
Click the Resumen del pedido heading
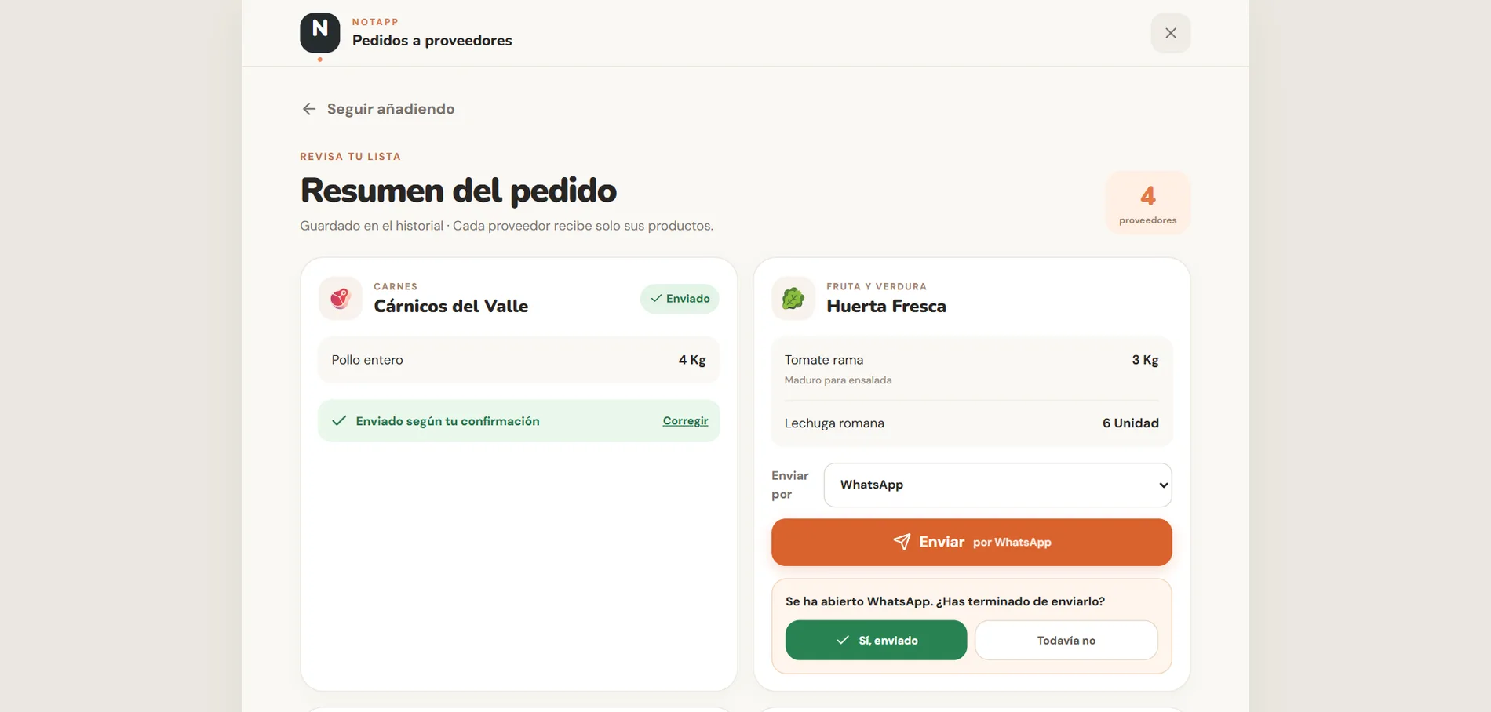tap(458, 191)
